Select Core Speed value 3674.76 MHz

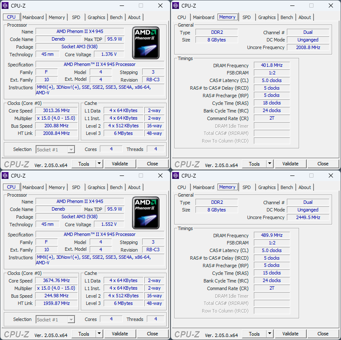(56, 280)
